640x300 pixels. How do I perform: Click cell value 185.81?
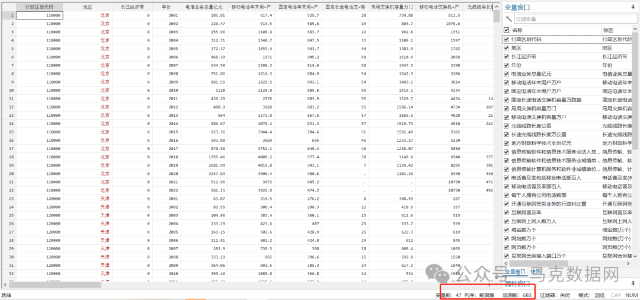click(204, 15)
